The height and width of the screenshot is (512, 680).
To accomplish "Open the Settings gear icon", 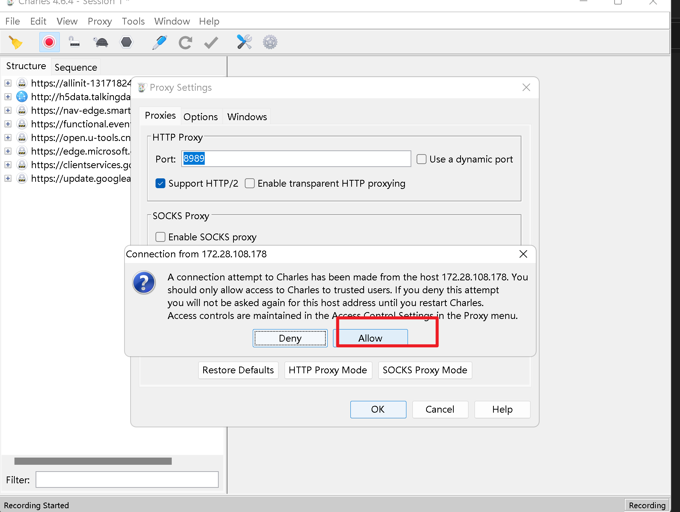I will click(x=270, y=42).
